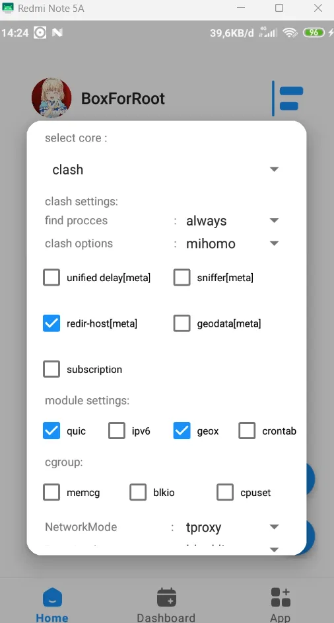Tap the Wi-Fi status bar icon
This screenshot has height=623, width=334.
click(x=290, y=32)
